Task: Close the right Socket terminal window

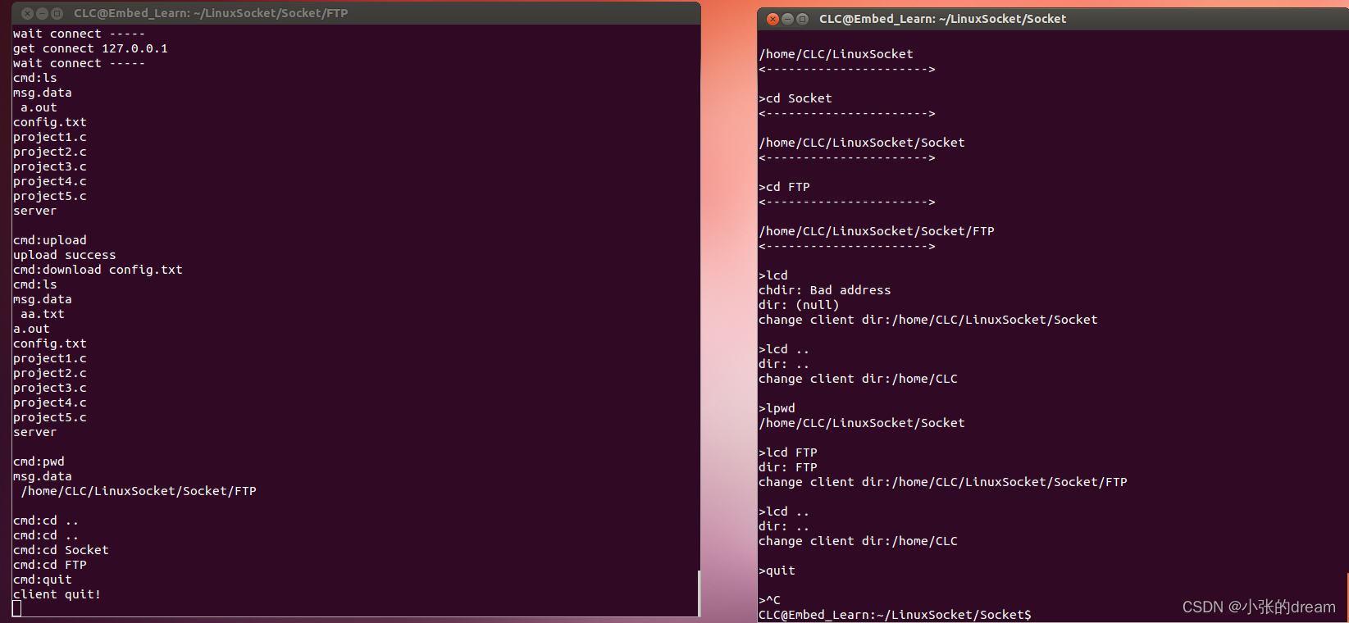Action: click(772, 19)
